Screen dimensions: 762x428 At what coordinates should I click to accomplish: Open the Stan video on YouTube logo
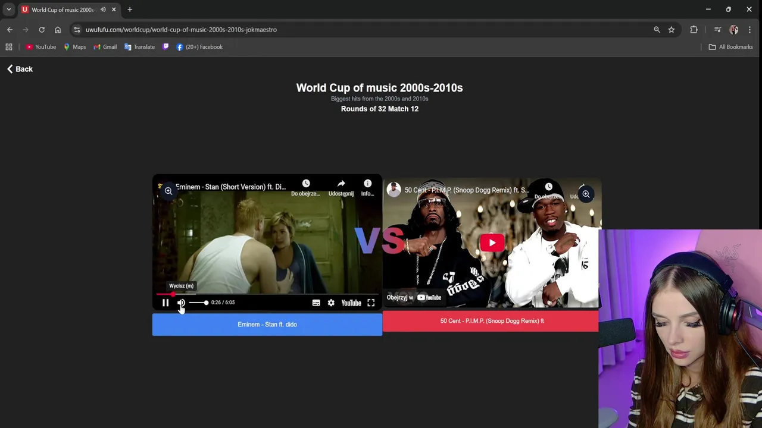pos(351,303)
